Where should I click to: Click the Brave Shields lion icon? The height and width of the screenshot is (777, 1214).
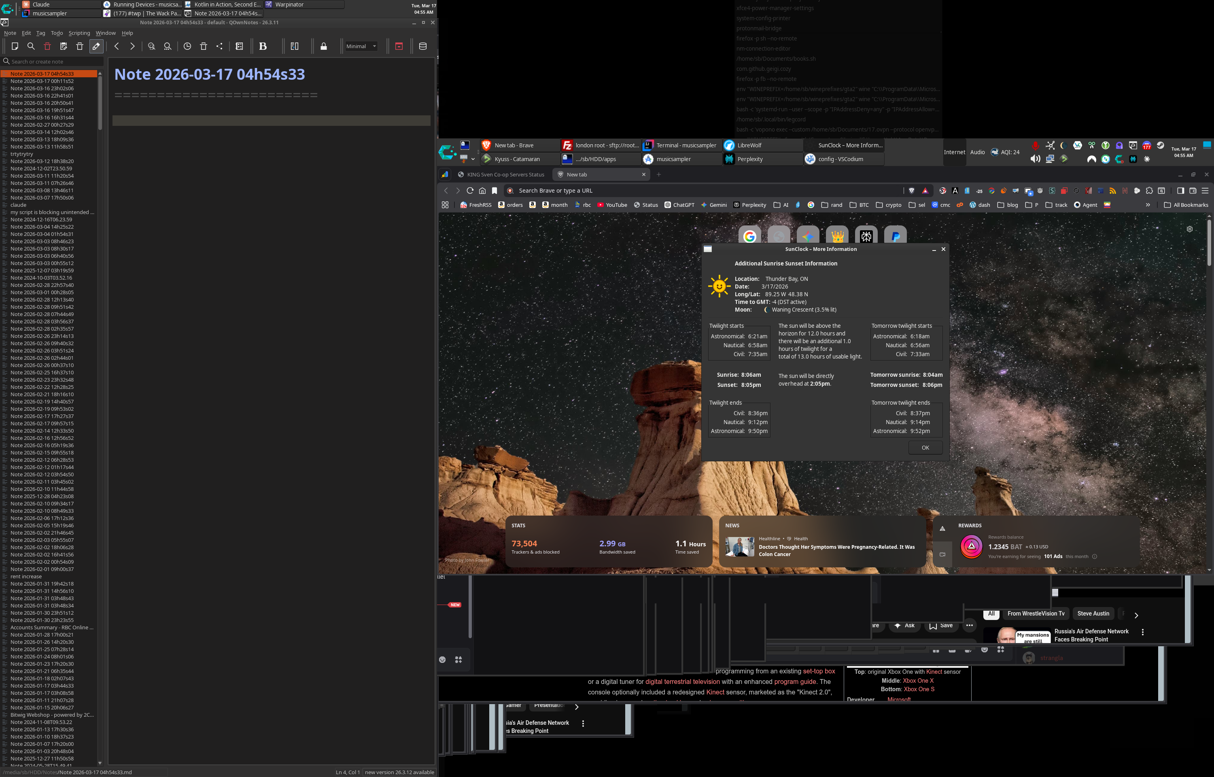(911, 191)
